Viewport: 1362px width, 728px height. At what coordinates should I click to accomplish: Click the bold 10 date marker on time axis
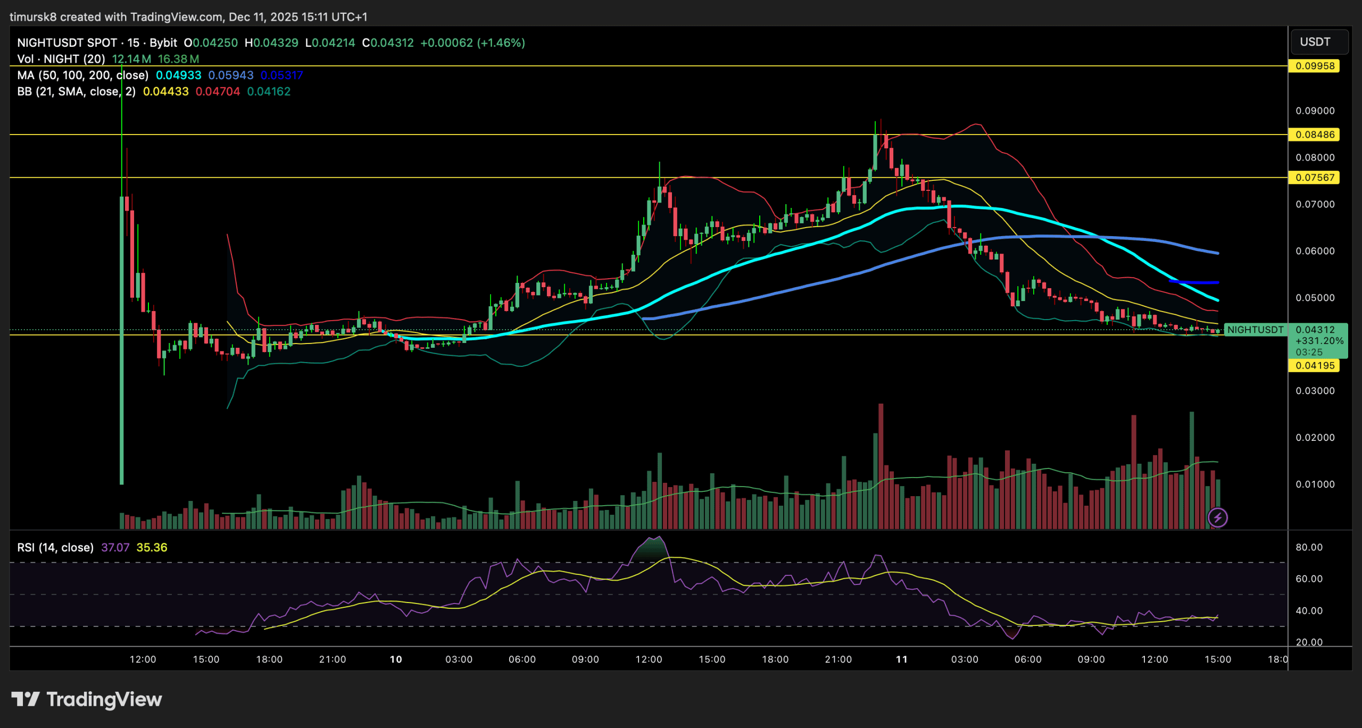396,659
